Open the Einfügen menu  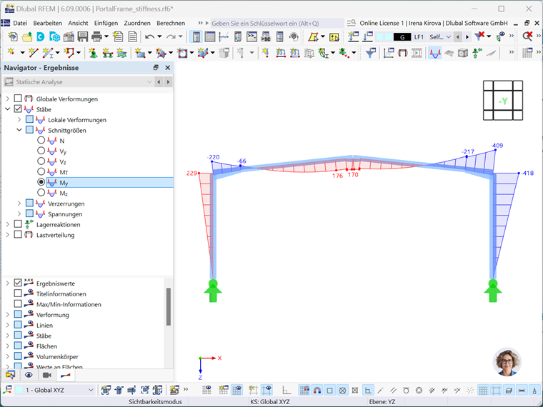106,23
